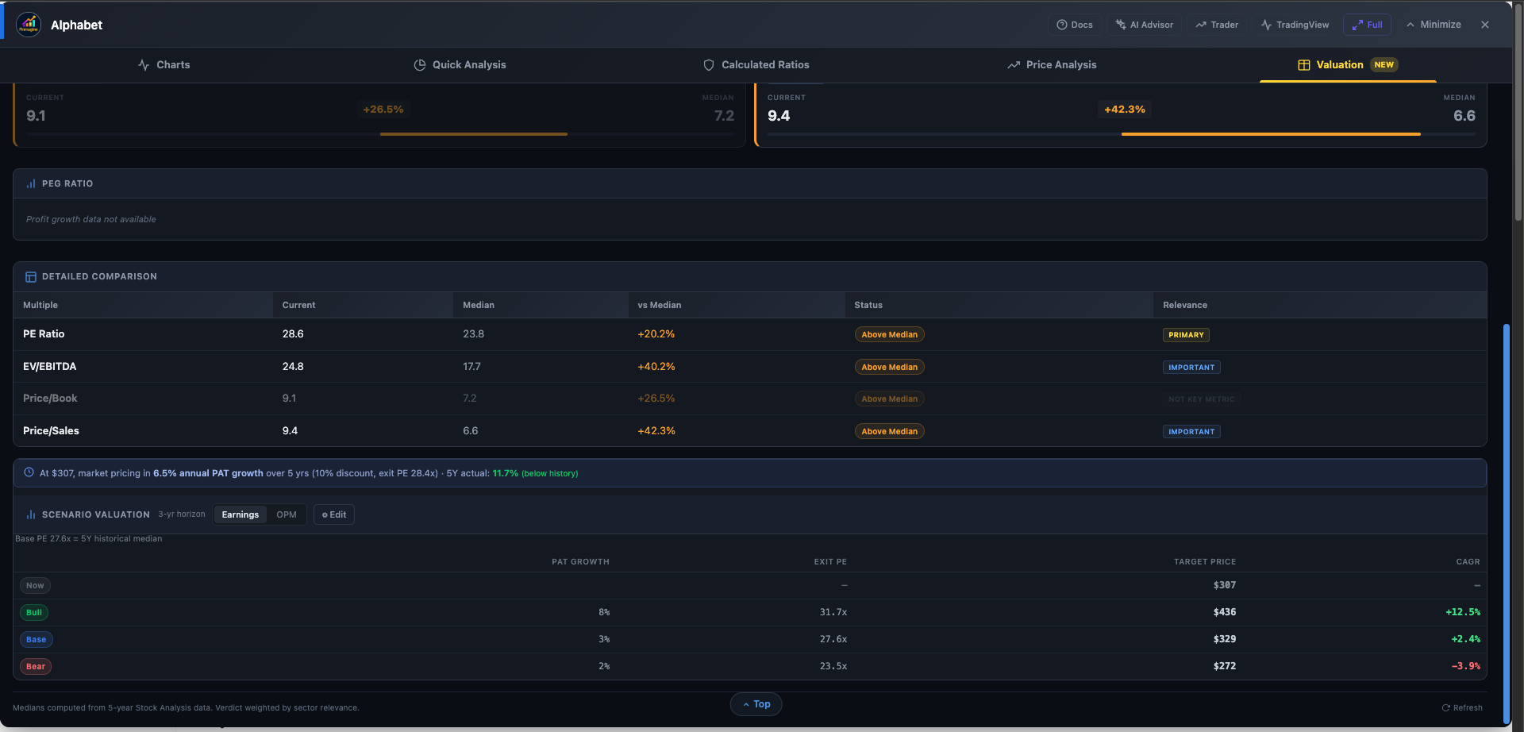The image size is (1524, 732).
Task: Launch the AI Advisor
Action: click(x=1144, y=25)
